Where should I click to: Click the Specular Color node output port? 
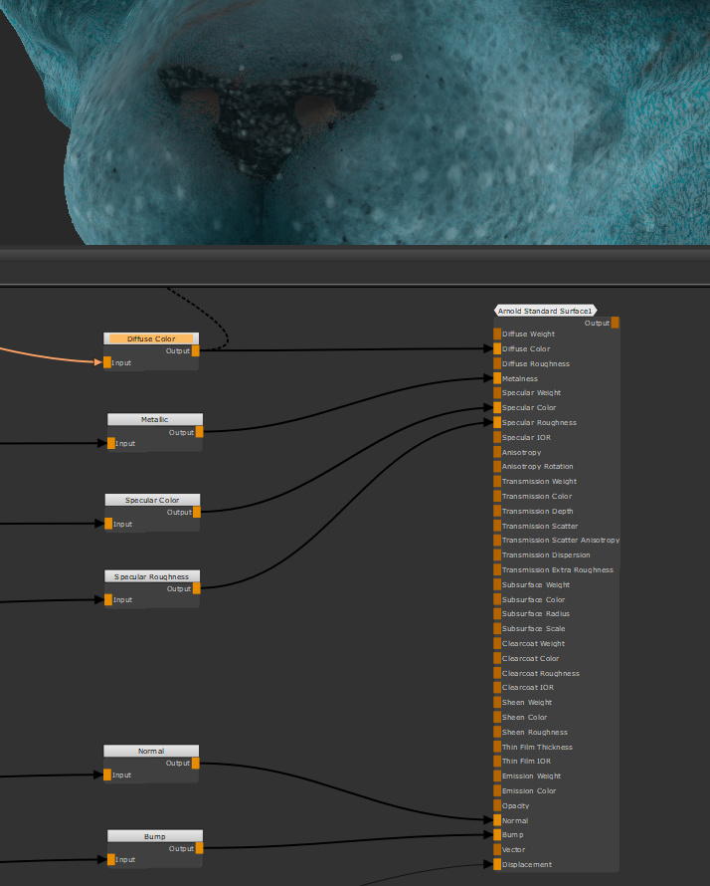(196, 512)
